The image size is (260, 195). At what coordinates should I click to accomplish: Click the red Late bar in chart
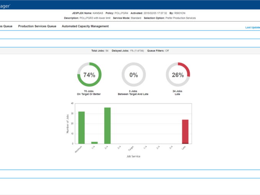tap(185, 131)
